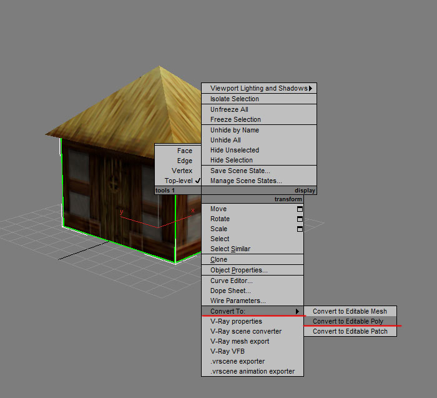The width and height of the screenshot is (437, 398).
Task: Open V-Ray properties
Action: pos(252,321)
